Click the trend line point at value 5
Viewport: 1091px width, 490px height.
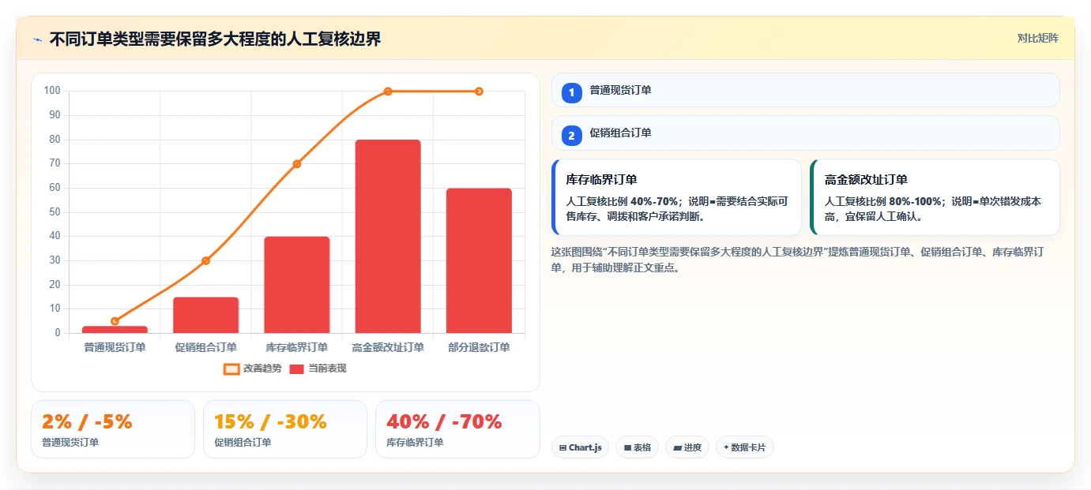(x=115, y=321)
